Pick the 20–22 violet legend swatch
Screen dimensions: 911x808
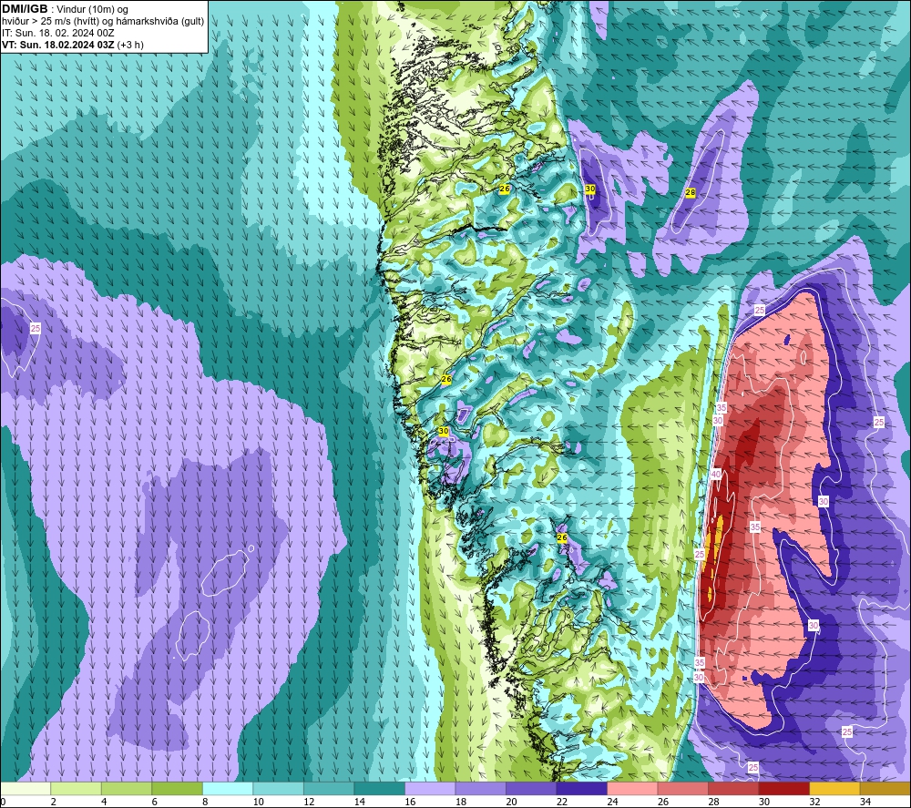pyautogui.click(x=531, y=788)
